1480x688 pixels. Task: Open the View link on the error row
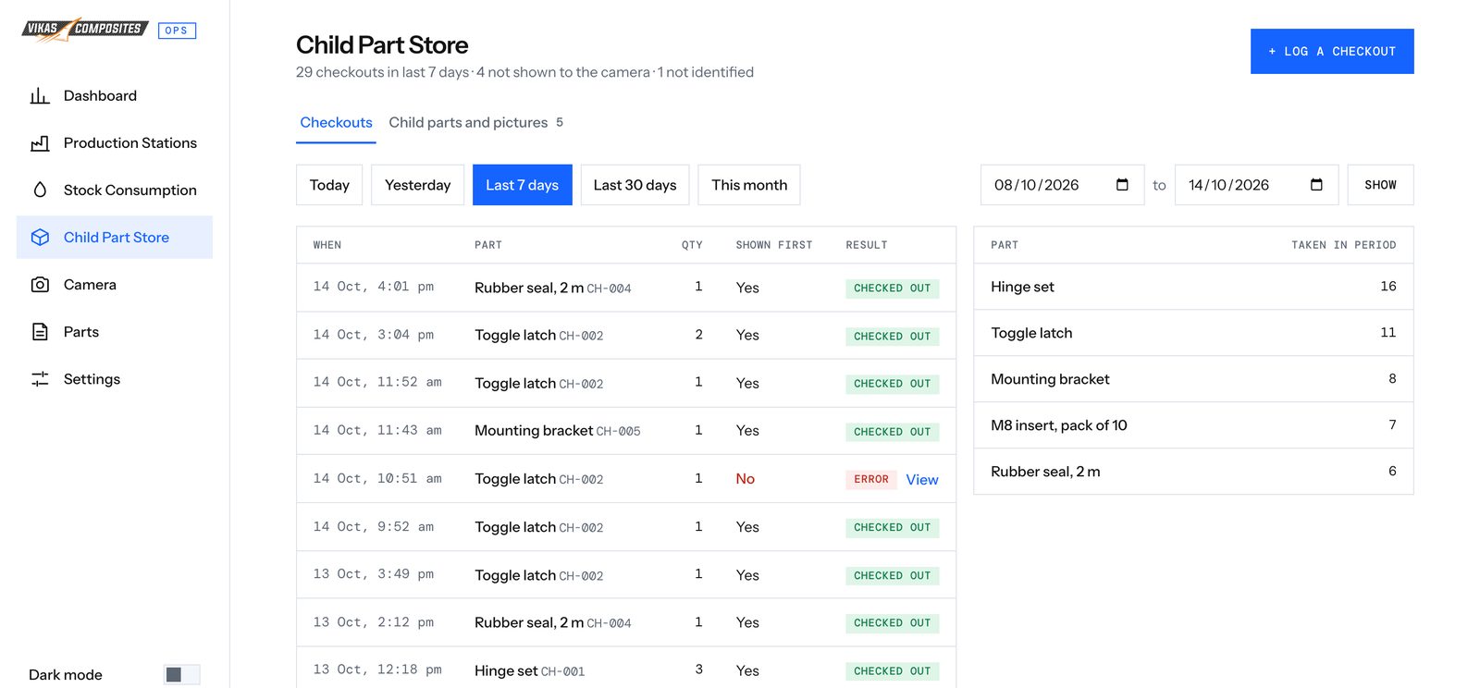pos(922,480)
